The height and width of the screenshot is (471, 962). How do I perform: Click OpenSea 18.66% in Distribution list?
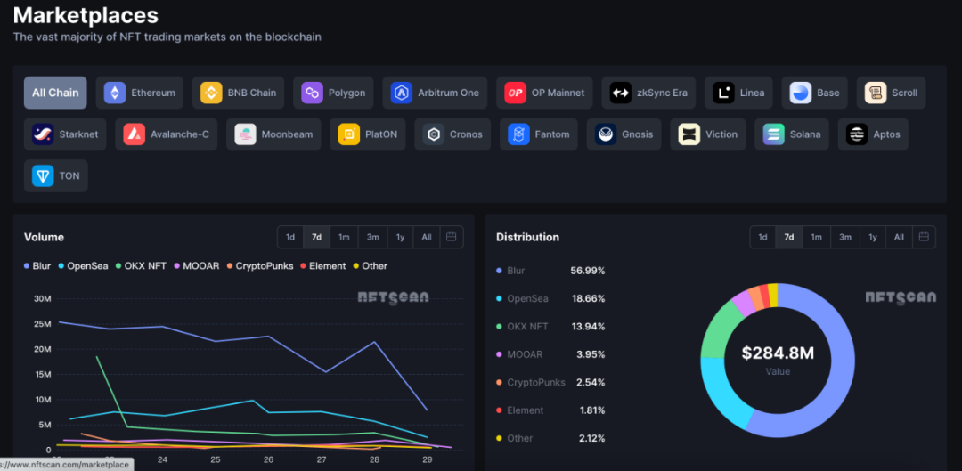click(x=551, y=298)
